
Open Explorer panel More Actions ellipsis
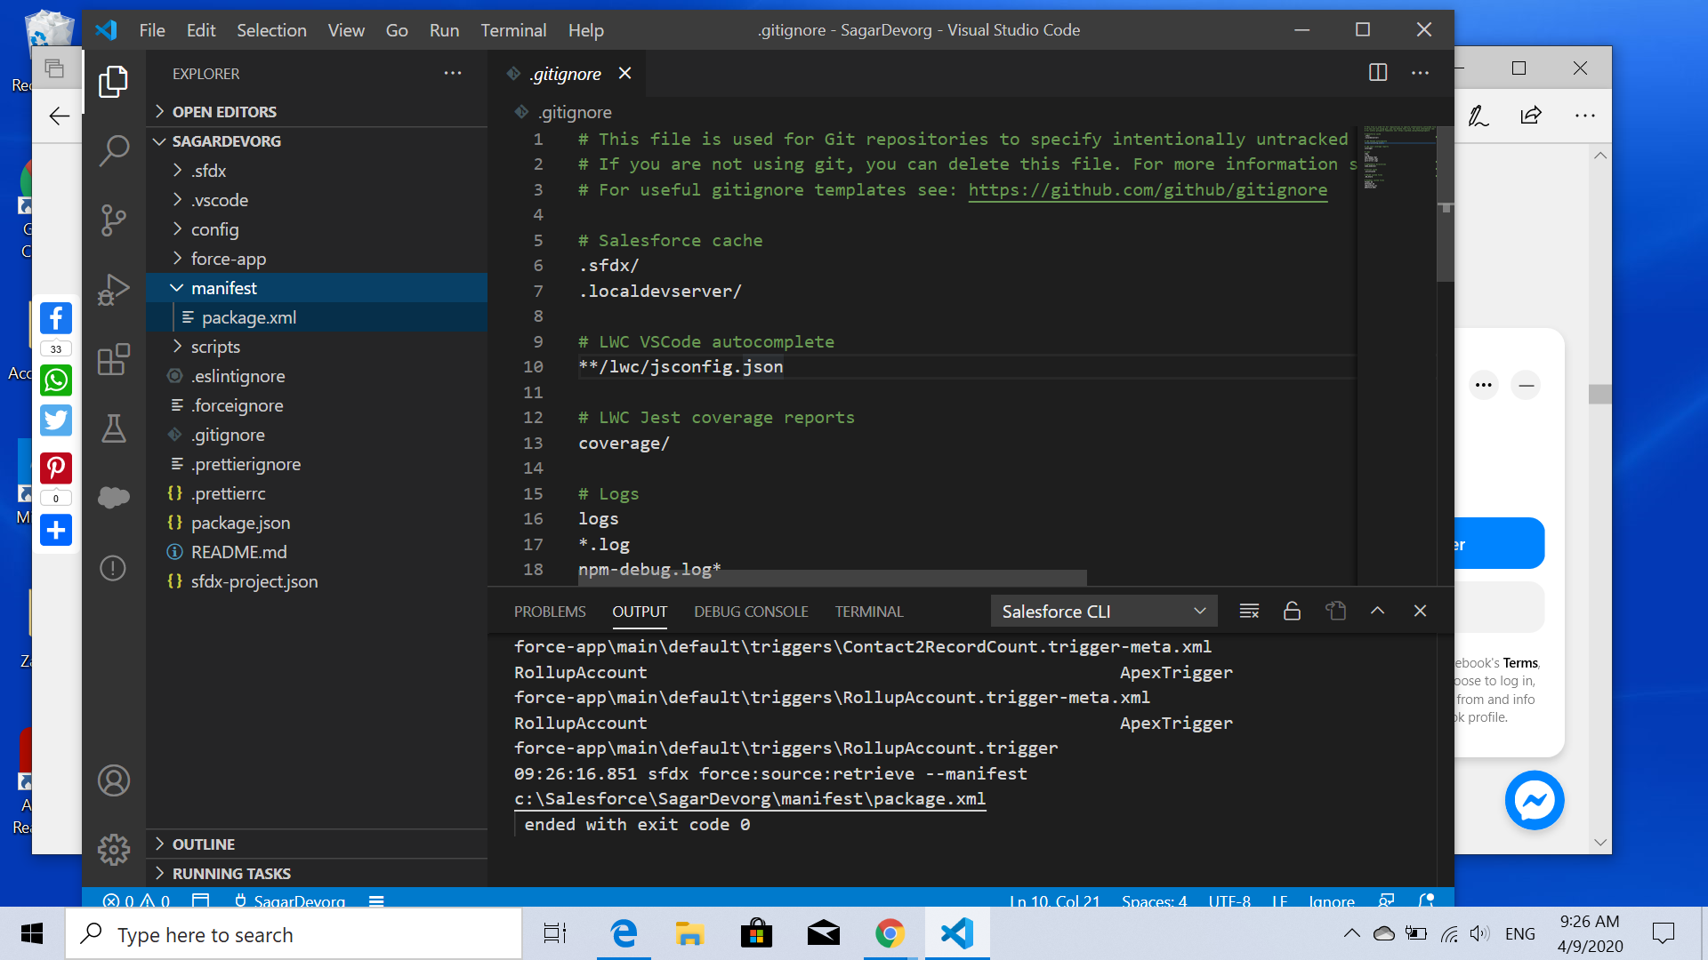(x=453, y=73)
